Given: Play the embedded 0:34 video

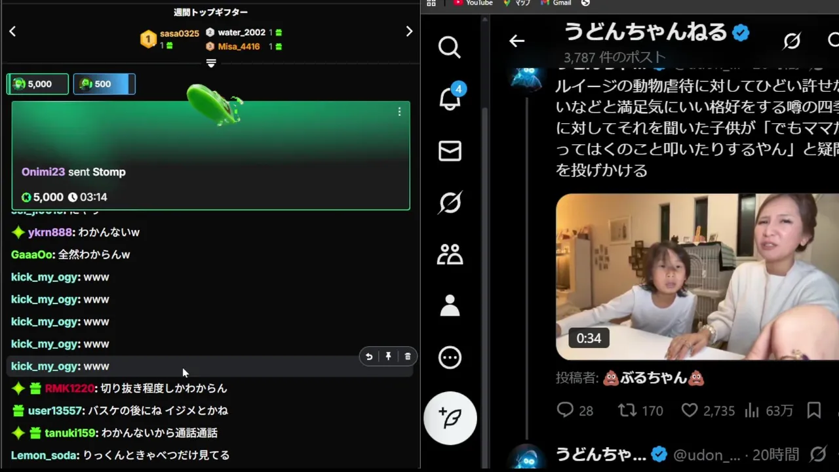Looking at the screenshot, I should [697, 277].
